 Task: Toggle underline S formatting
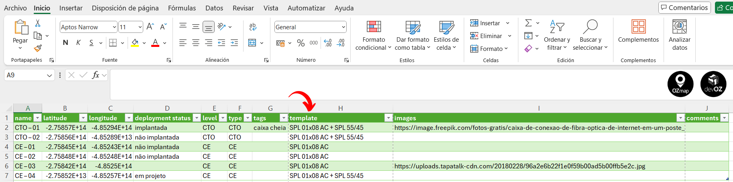coord(91,42)
